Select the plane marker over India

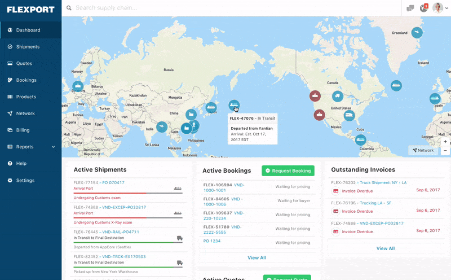pos(162,127)
